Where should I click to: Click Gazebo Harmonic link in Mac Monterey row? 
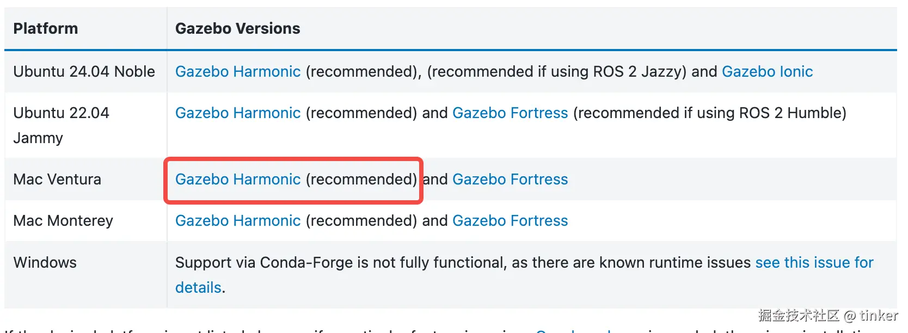point(238,220)
